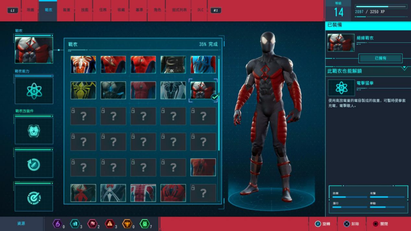Click the green backpack token icon

(145, 224)
